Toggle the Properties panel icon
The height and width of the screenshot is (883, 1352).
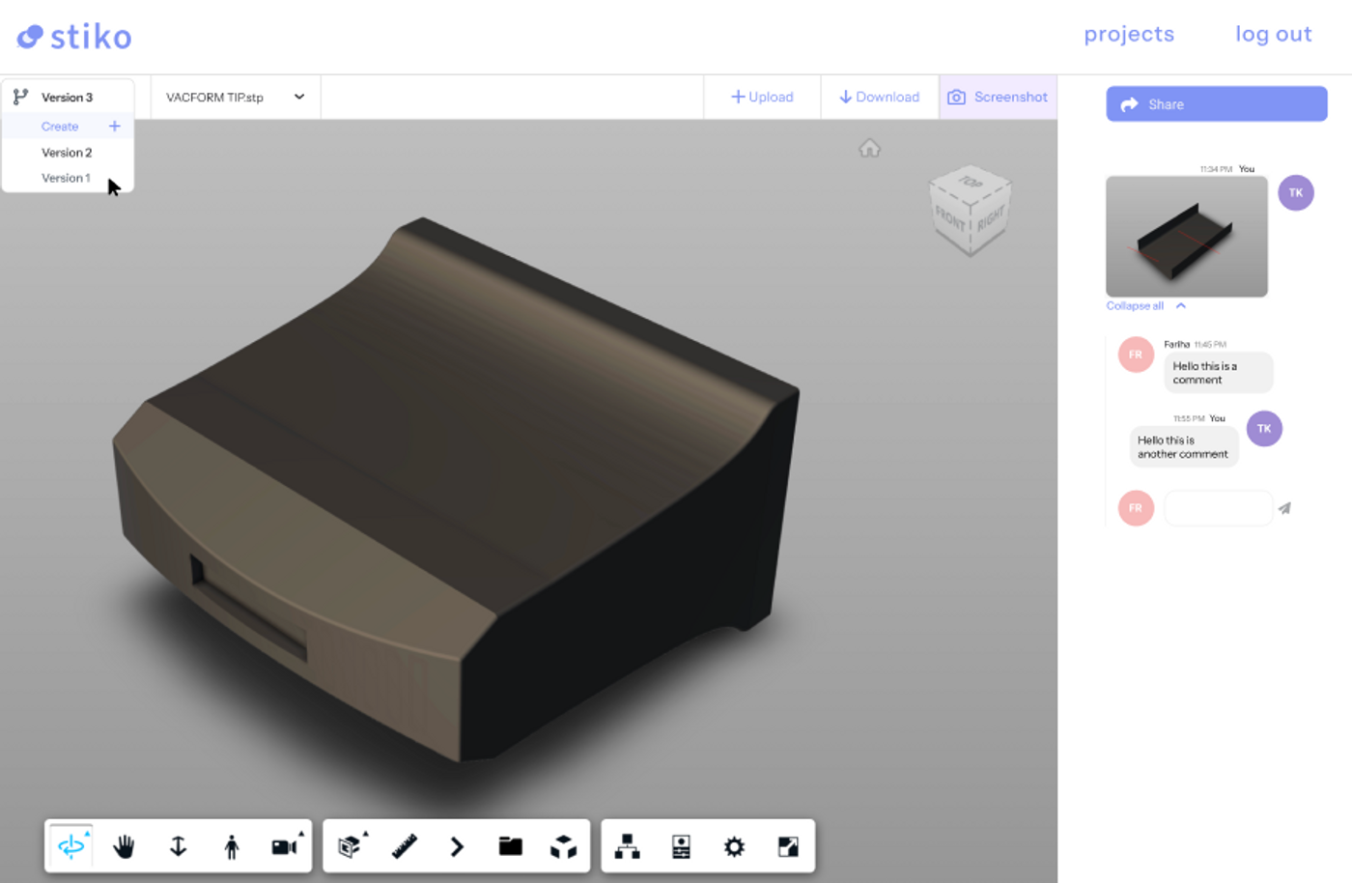(x=681, y=847)
